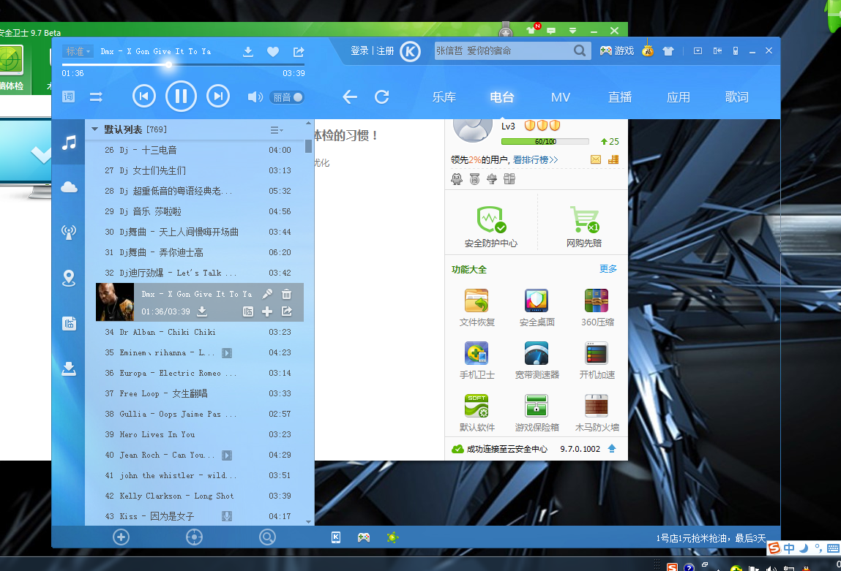The image size is (841, 571).
Task: Mute the volume speaker icon
Action: [x=255, y=97]
